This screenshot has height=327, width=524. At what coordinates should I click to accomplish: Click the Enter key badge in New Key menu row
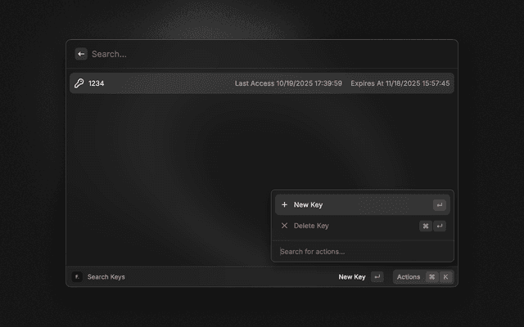click(x=440, y=205)
